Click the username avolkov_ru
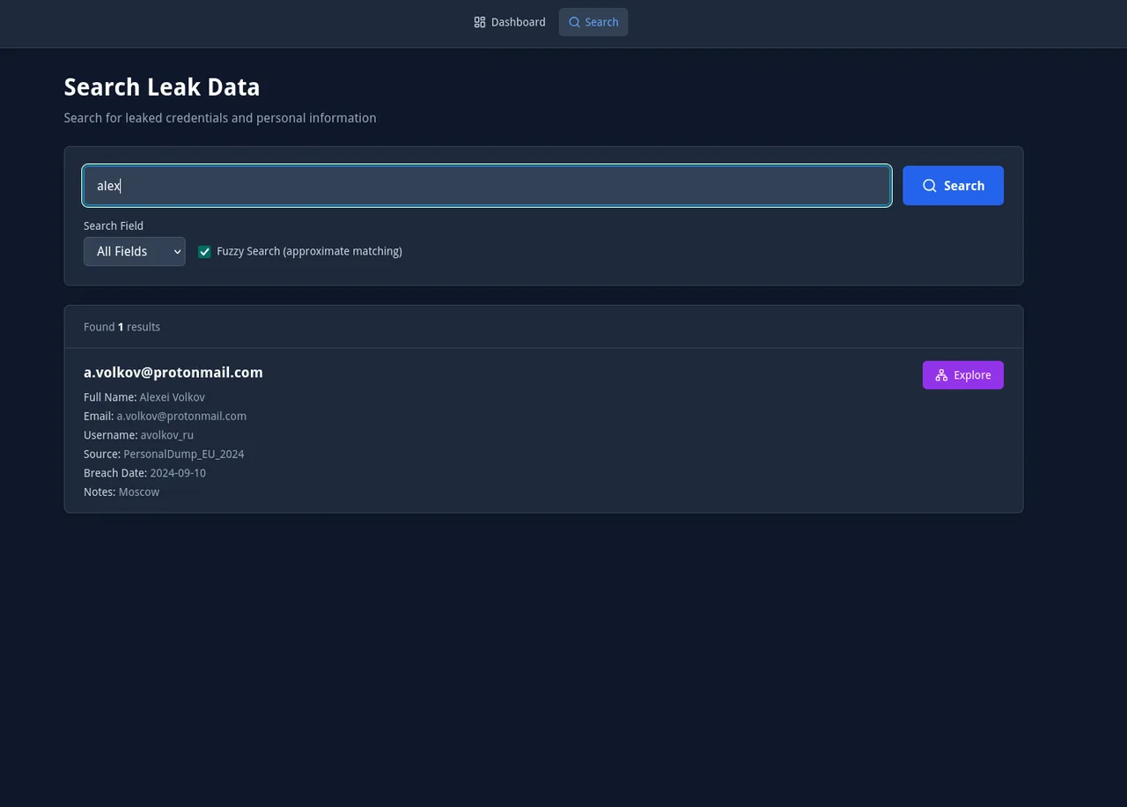The width and height of the screenshot is (1127, 807). pyautogui.click(x=167, y=435)
